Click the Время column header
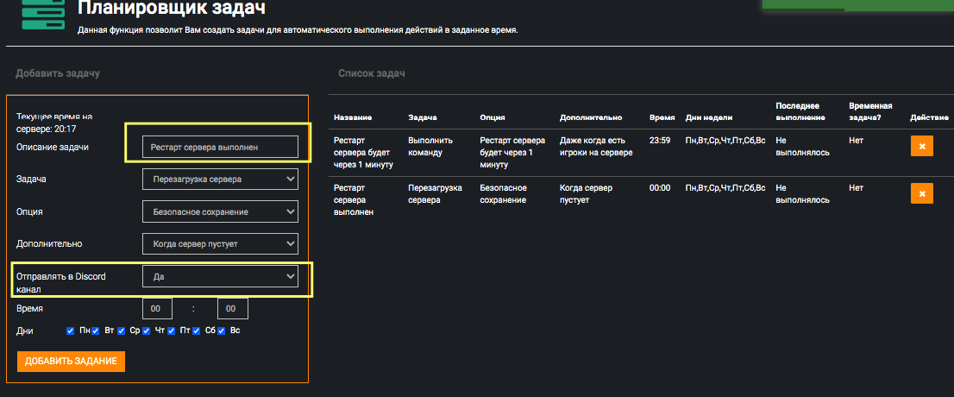Image resolution: width=954 pixels, height=397 pixels. [x=661, y=117]
